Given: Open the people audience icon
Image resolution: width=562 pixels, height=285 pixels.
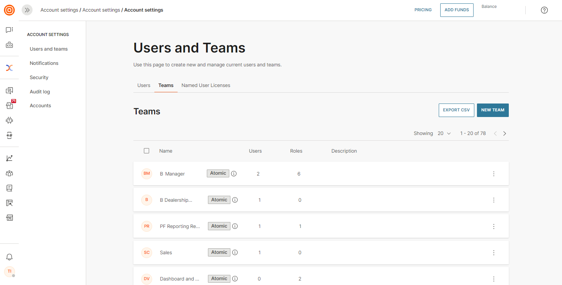Looking at the screenshot, I should [x=9, y=173].
